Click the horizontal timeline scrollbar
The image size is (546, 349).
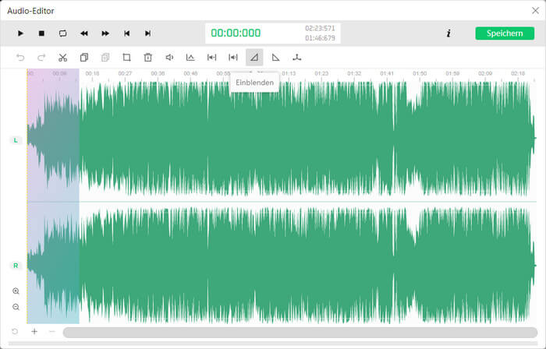(x=300, y=333)
